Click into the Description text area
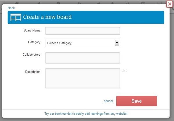This screenshot has height=121, width=174. pos(83,78)
